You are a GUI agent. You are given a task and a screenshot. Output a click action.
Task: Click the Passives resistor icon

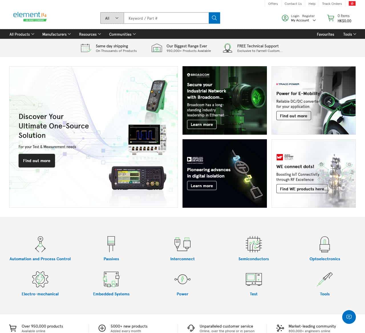click(x=111, y=244)
